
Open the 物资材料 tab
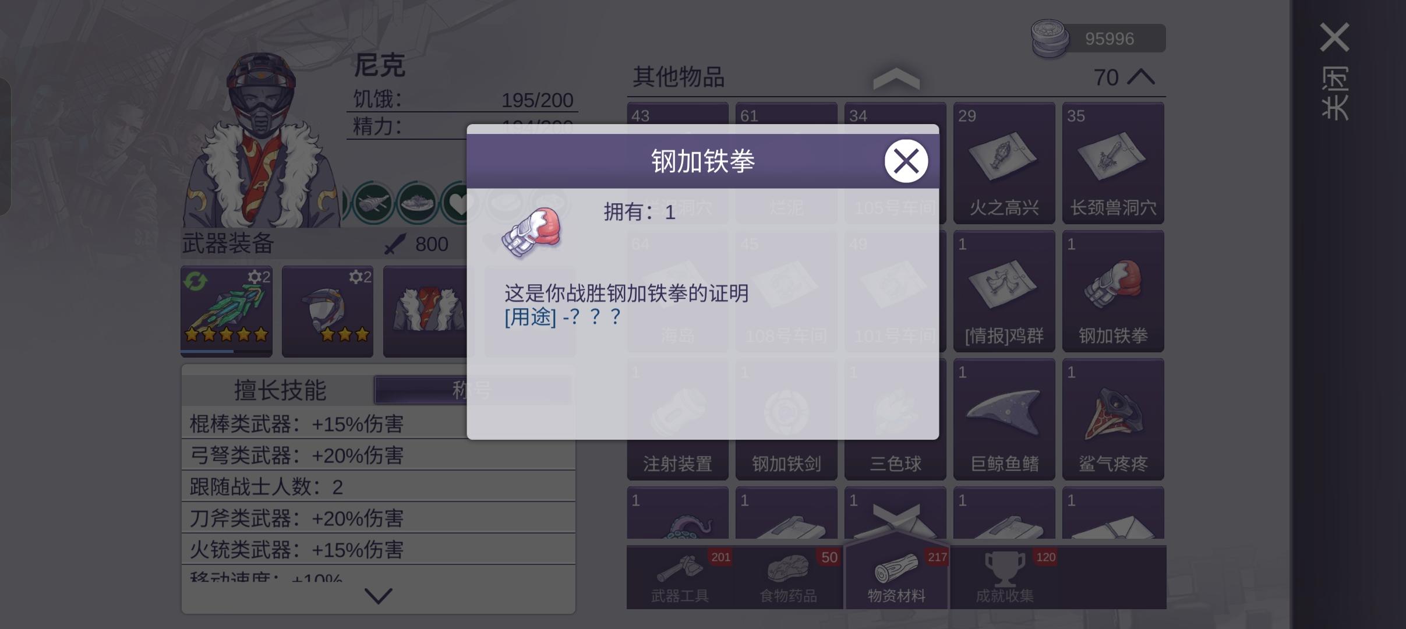pos(897,578)
